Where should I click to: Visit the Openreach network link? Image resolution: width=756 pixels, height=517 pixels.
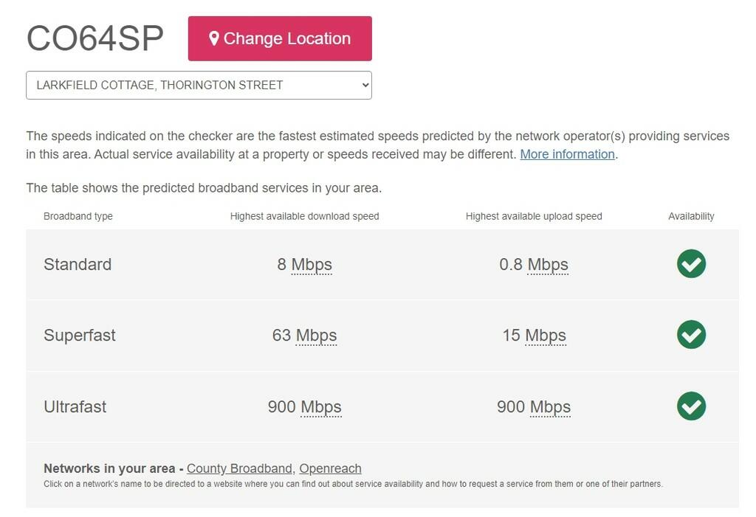(x=330, y=468)
